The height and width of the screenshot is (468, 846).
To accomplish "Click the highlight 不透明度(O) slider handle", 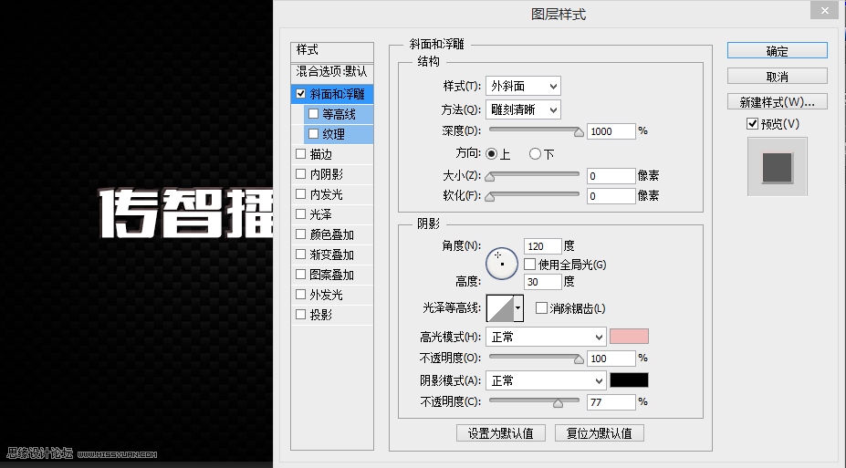I will (579, 359).
